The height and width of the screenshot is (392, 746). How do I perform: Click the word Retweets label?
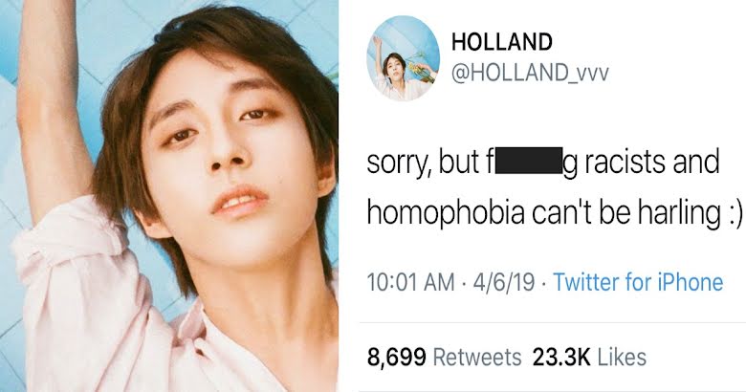[477, 358]
